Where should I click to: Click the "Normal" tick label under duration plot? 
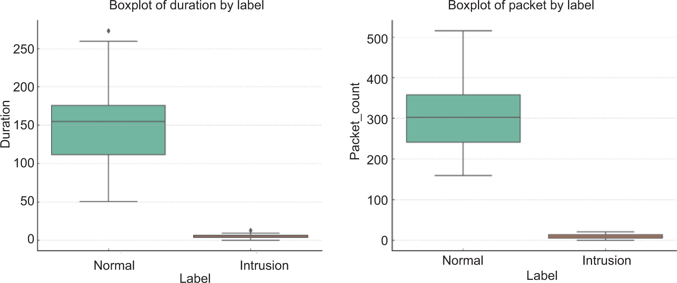click(x=114, y=266)
